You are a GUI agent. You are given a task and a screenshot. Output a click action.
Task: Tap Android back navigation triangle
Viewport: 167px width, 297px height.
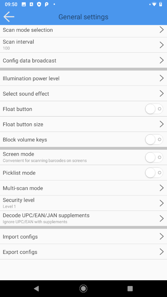click(36, 288)
